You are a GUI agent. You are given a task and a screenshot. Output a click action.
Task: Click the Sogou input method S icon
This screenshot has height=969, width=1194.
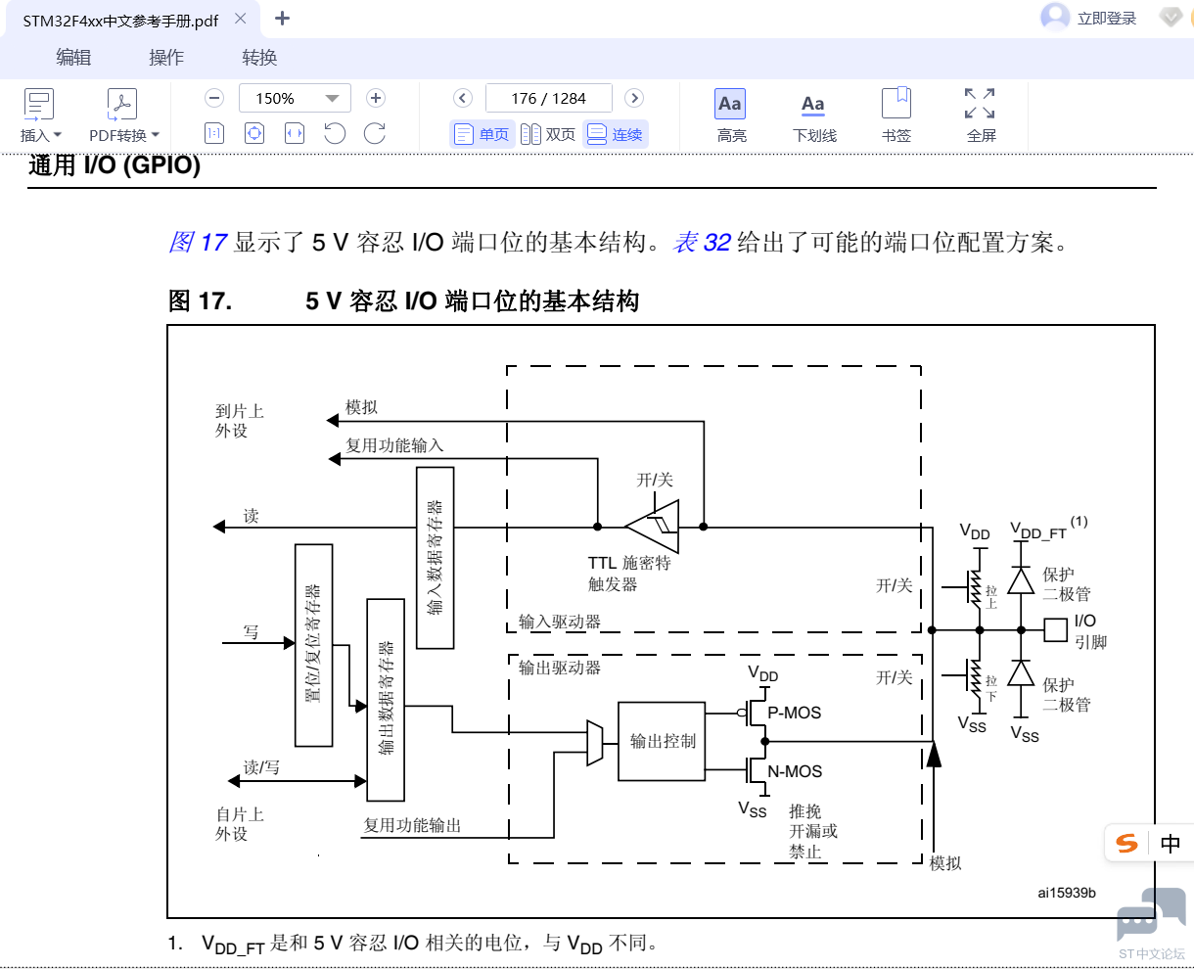[1127, 843]
